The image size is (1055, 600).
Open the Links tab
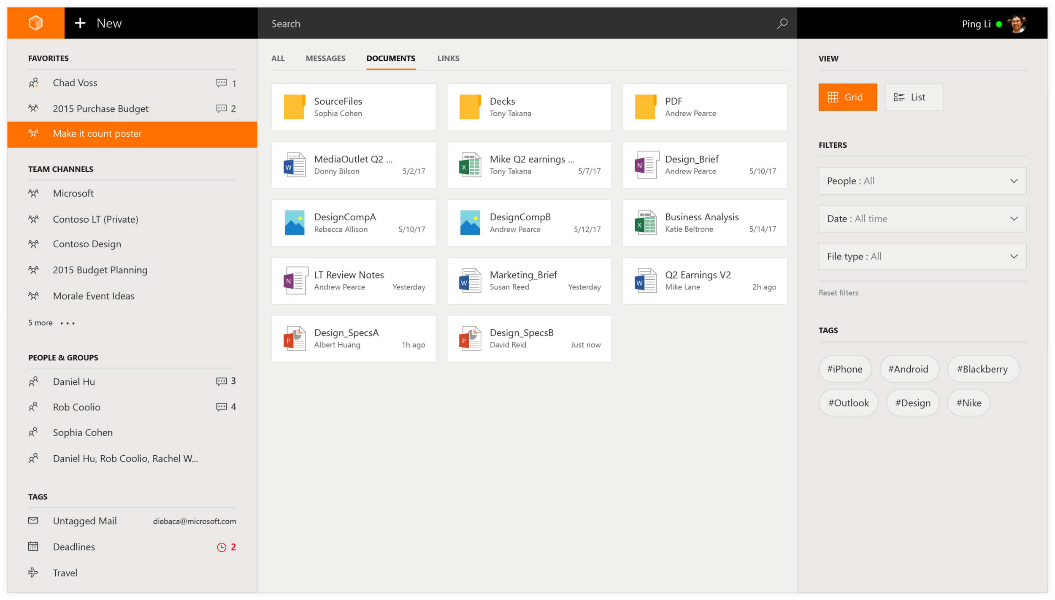click(448, 58)
